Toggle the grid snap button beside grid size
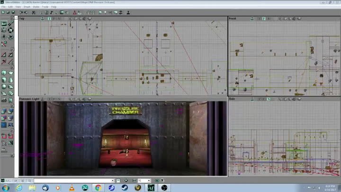Viewport: 341px width, 192px height. (x=134, y=180)
